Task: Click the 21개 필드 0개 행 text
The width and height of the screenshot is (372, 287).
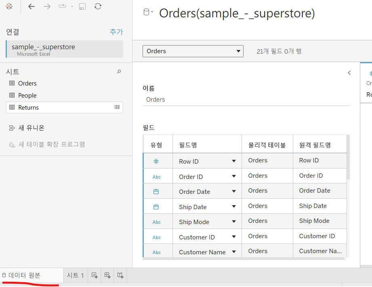Action: [279, 51]
